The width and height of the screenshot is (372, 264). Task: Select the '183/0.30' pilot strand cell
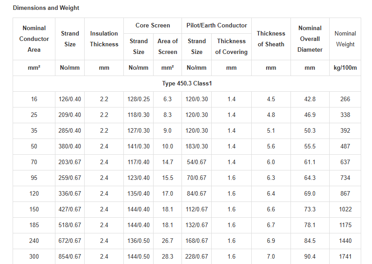(x=197, y=147)
